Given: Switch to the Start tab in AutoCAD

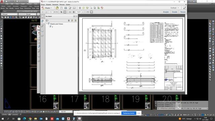Looking at the screenshot, I should click(5, 11).
